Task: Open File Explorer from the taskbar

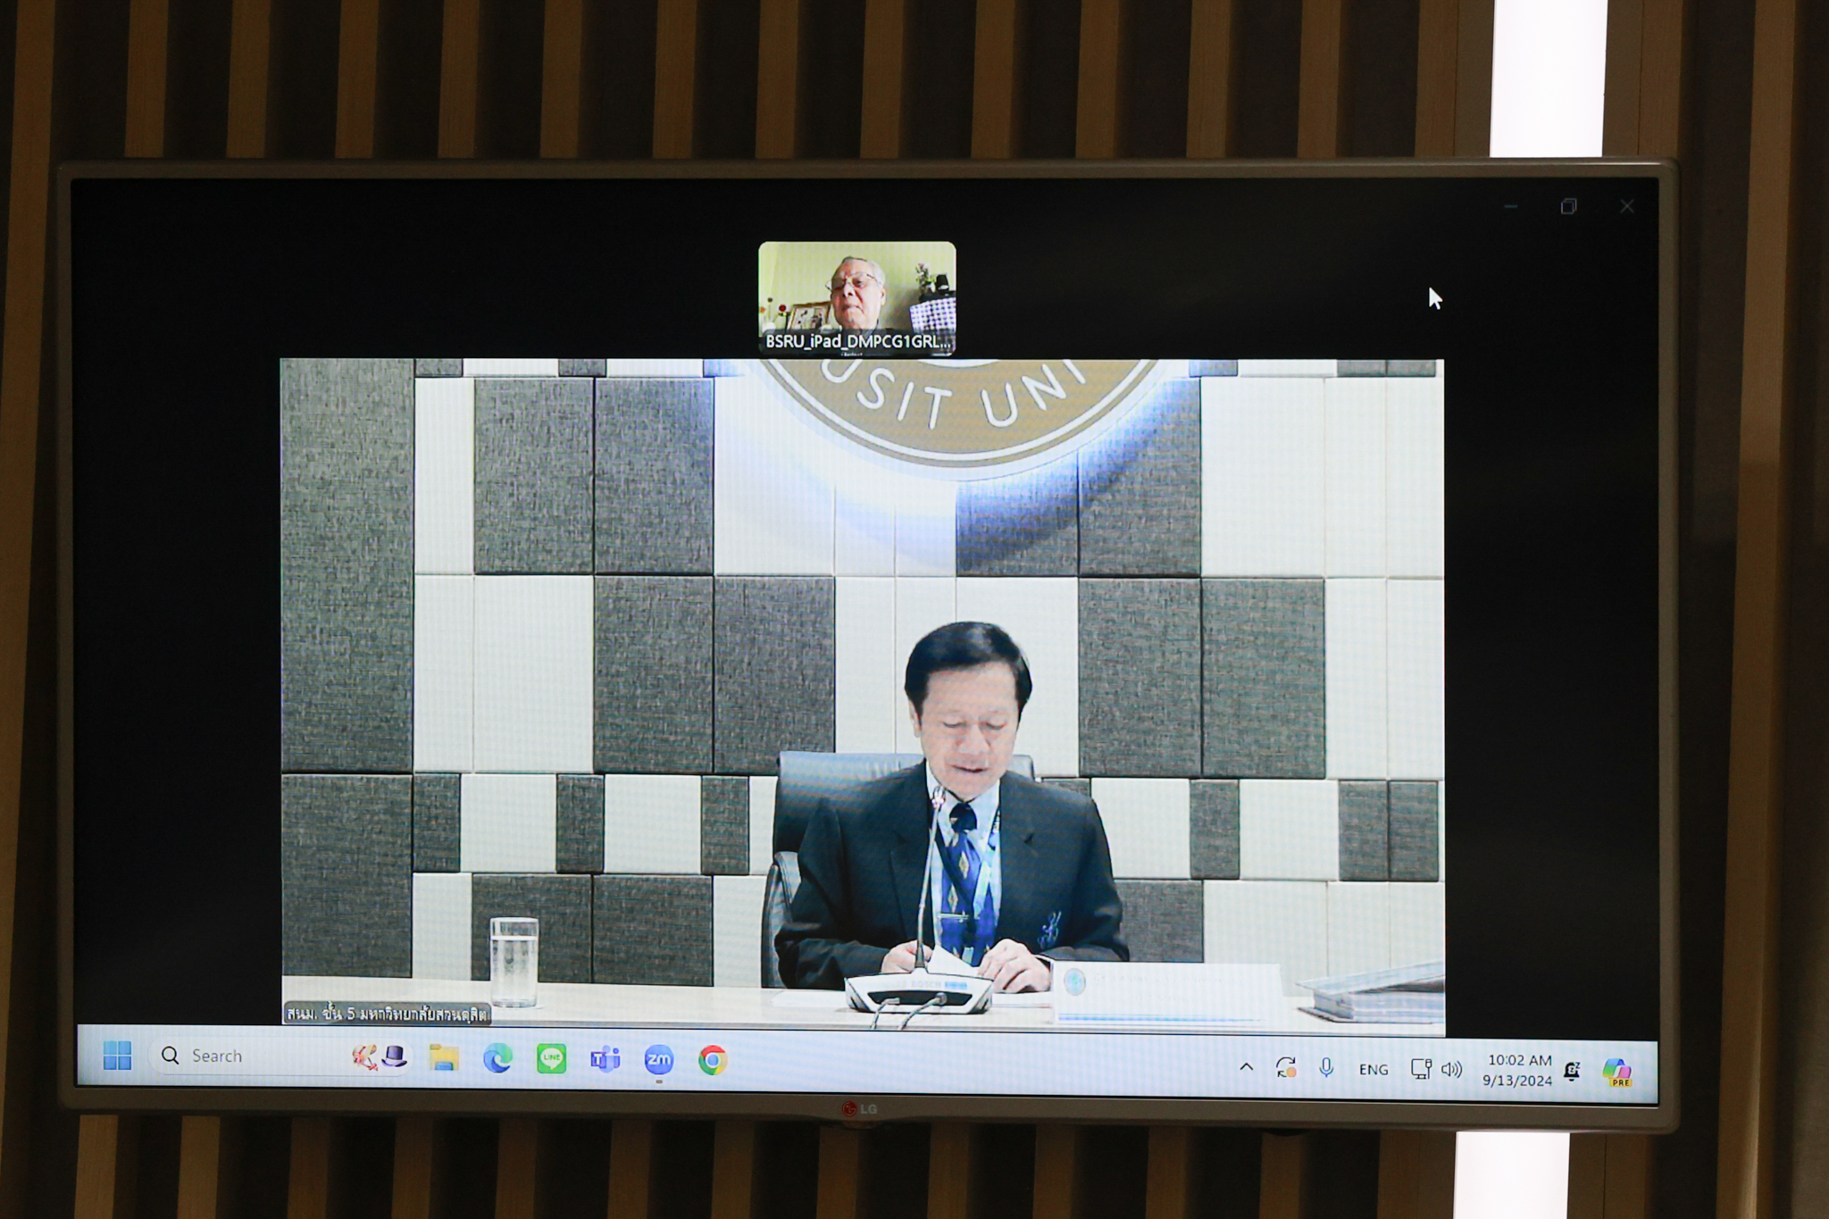Action: pyautogui.click(x=444, y=1058)
